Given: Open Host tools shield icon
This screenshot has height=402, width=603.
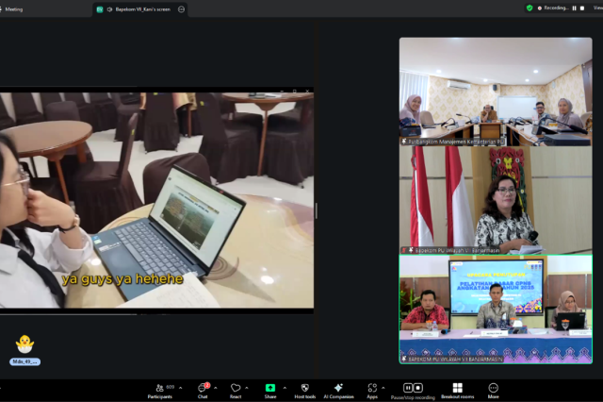Looking at the screenshot, I should coord(304,388).
